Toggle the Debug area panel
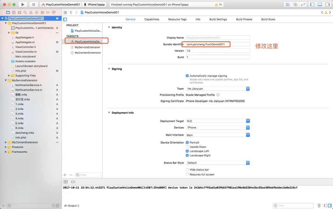Image resolution: width=333 pixels, height=209 pixels. pyautogui.click(x=320, y=5)
